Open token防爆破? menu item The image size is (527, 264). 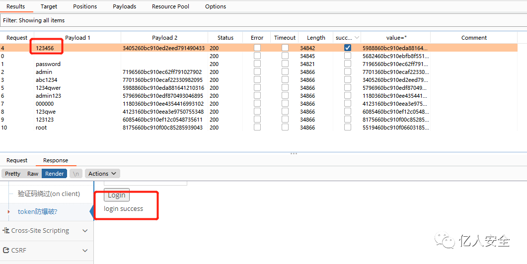(x=37, y=211)
